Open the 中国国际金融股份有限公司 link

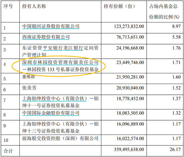click(x=51, y=113)
